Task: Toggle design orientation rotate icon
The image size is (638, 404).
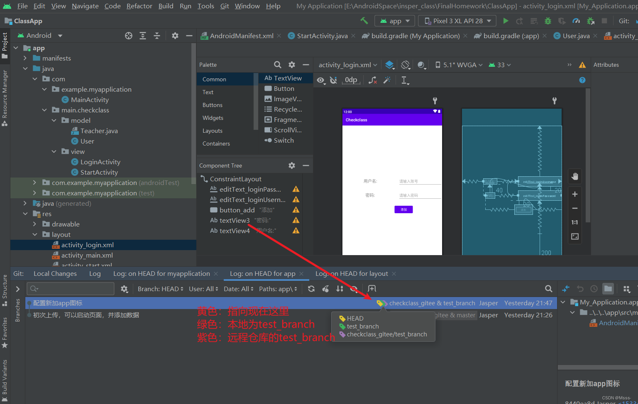Action: coord(406,65)
